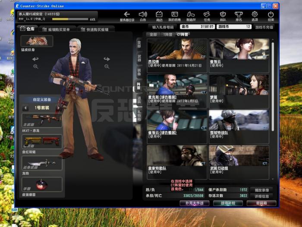The width and height of the screenshot is (302, 227).
Task: Click the 播放录像 replay button
Action: (261, 190)
